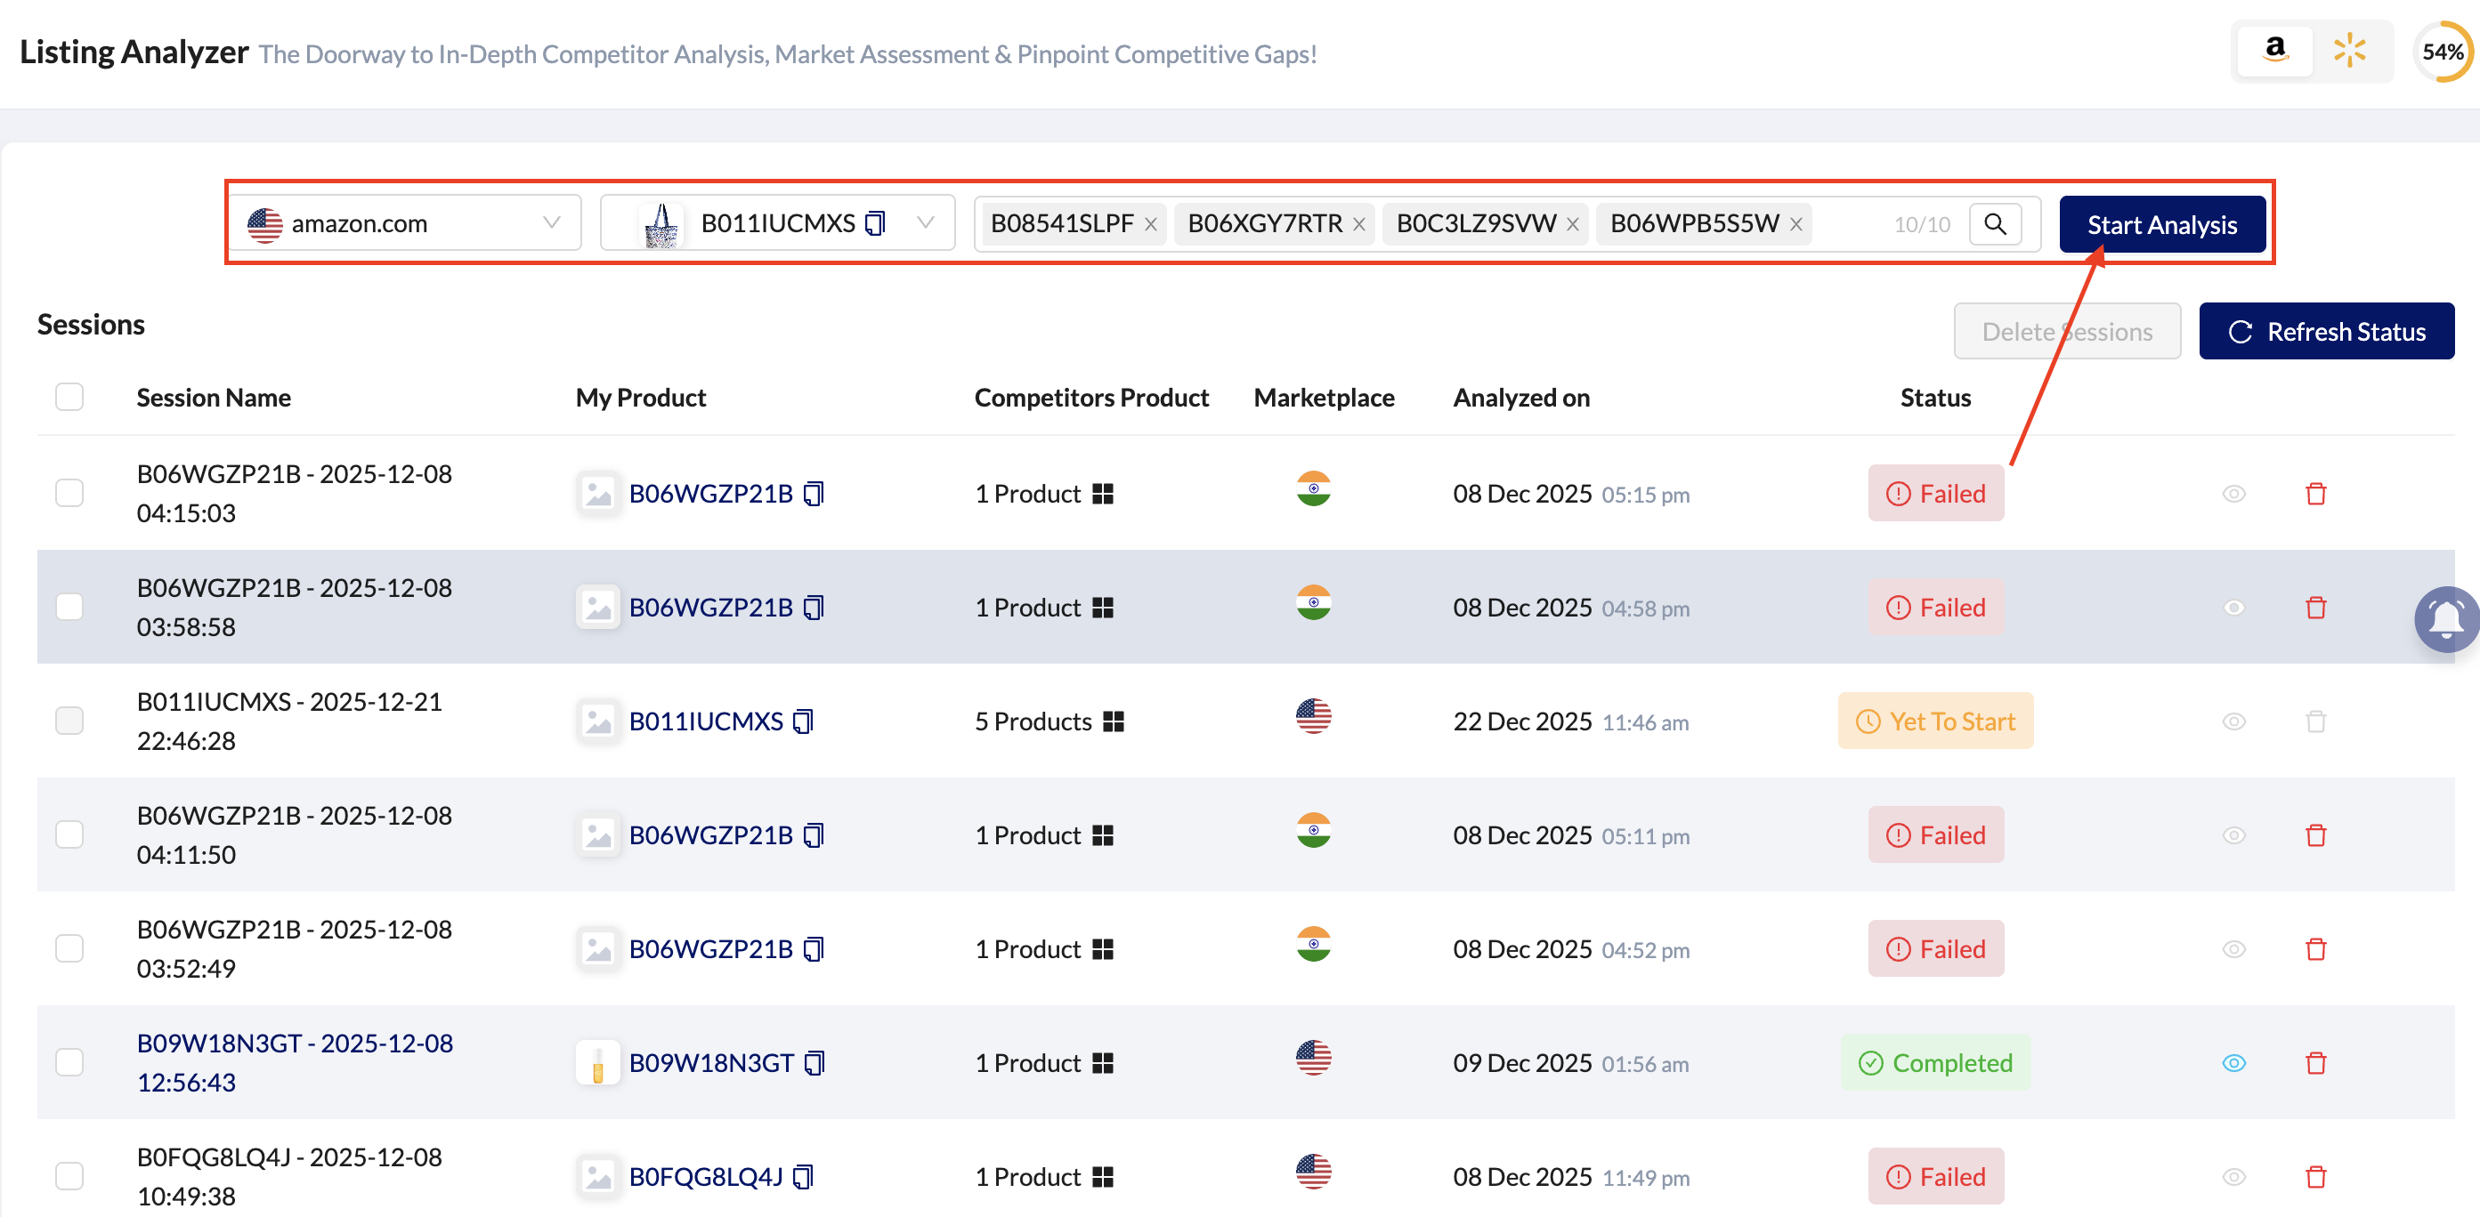Switch to the Walmart marketplace icon
Image resolution: width=2480 pixels, height=1217 pixels.
(2349, 51)
